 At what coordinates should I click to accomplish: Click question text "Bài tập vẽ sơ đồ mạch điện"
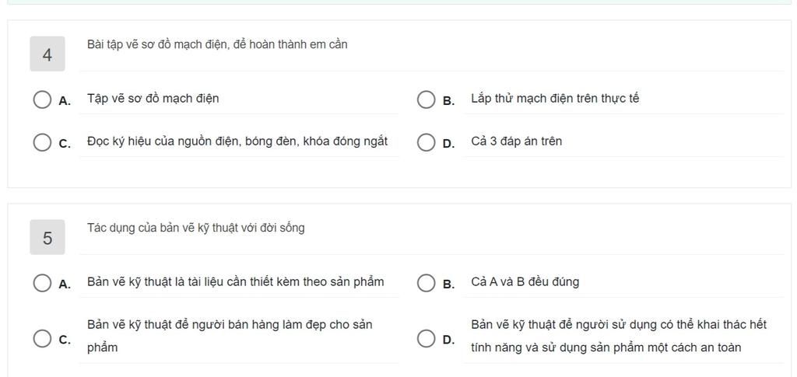point(217,44)
